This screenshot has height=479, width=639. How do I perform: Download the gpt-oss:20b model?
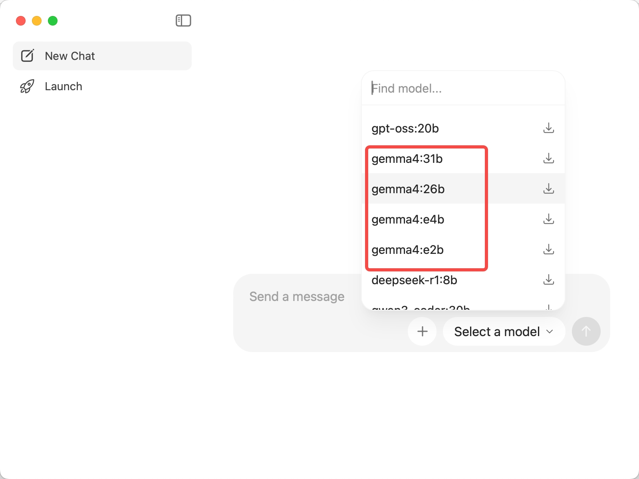pyautogui.click(x=549, y=128)
